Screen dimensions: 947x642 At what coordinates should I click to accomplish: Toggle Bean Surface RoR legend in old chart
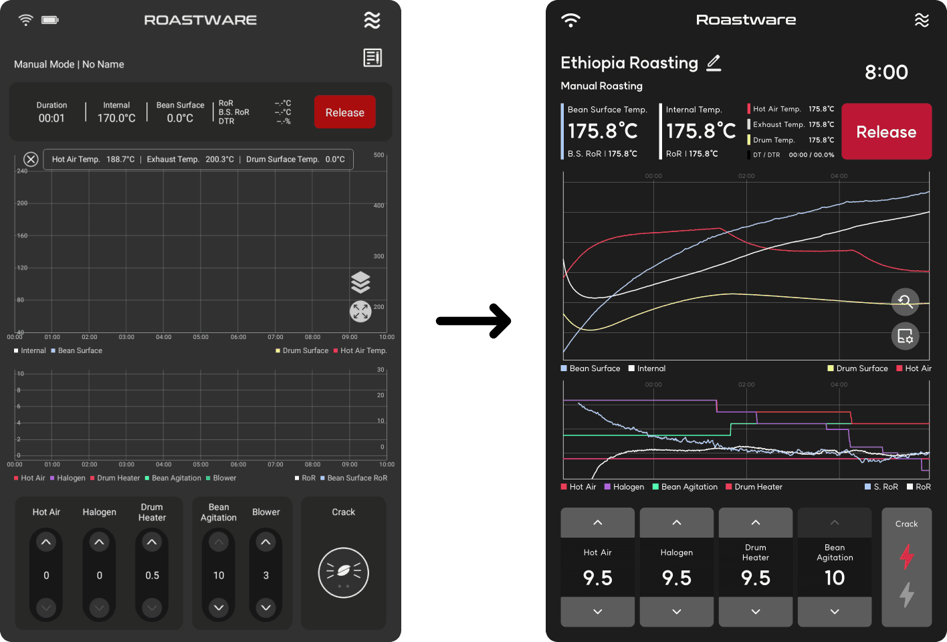coord(354,478)
